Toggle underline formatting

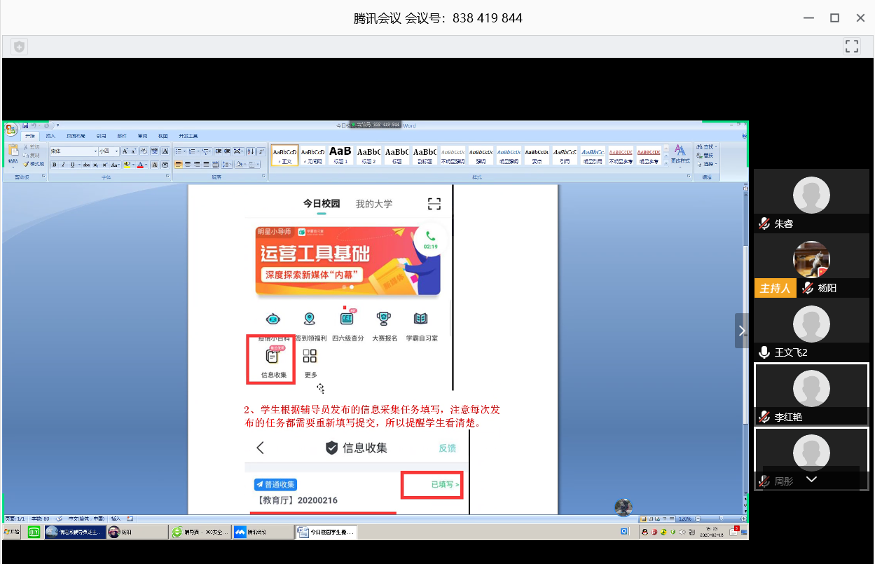72,165
